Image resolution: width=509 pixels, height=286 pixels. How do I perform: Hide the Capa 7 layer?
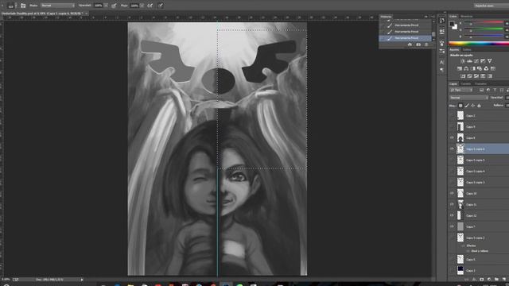point(452,226)
